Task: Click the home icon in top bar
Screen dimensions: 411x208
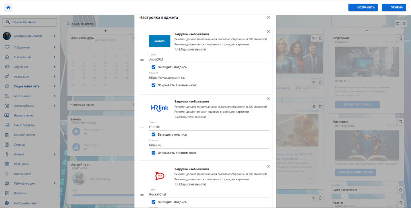Action: pyautogui.click(x=8, y=7)
